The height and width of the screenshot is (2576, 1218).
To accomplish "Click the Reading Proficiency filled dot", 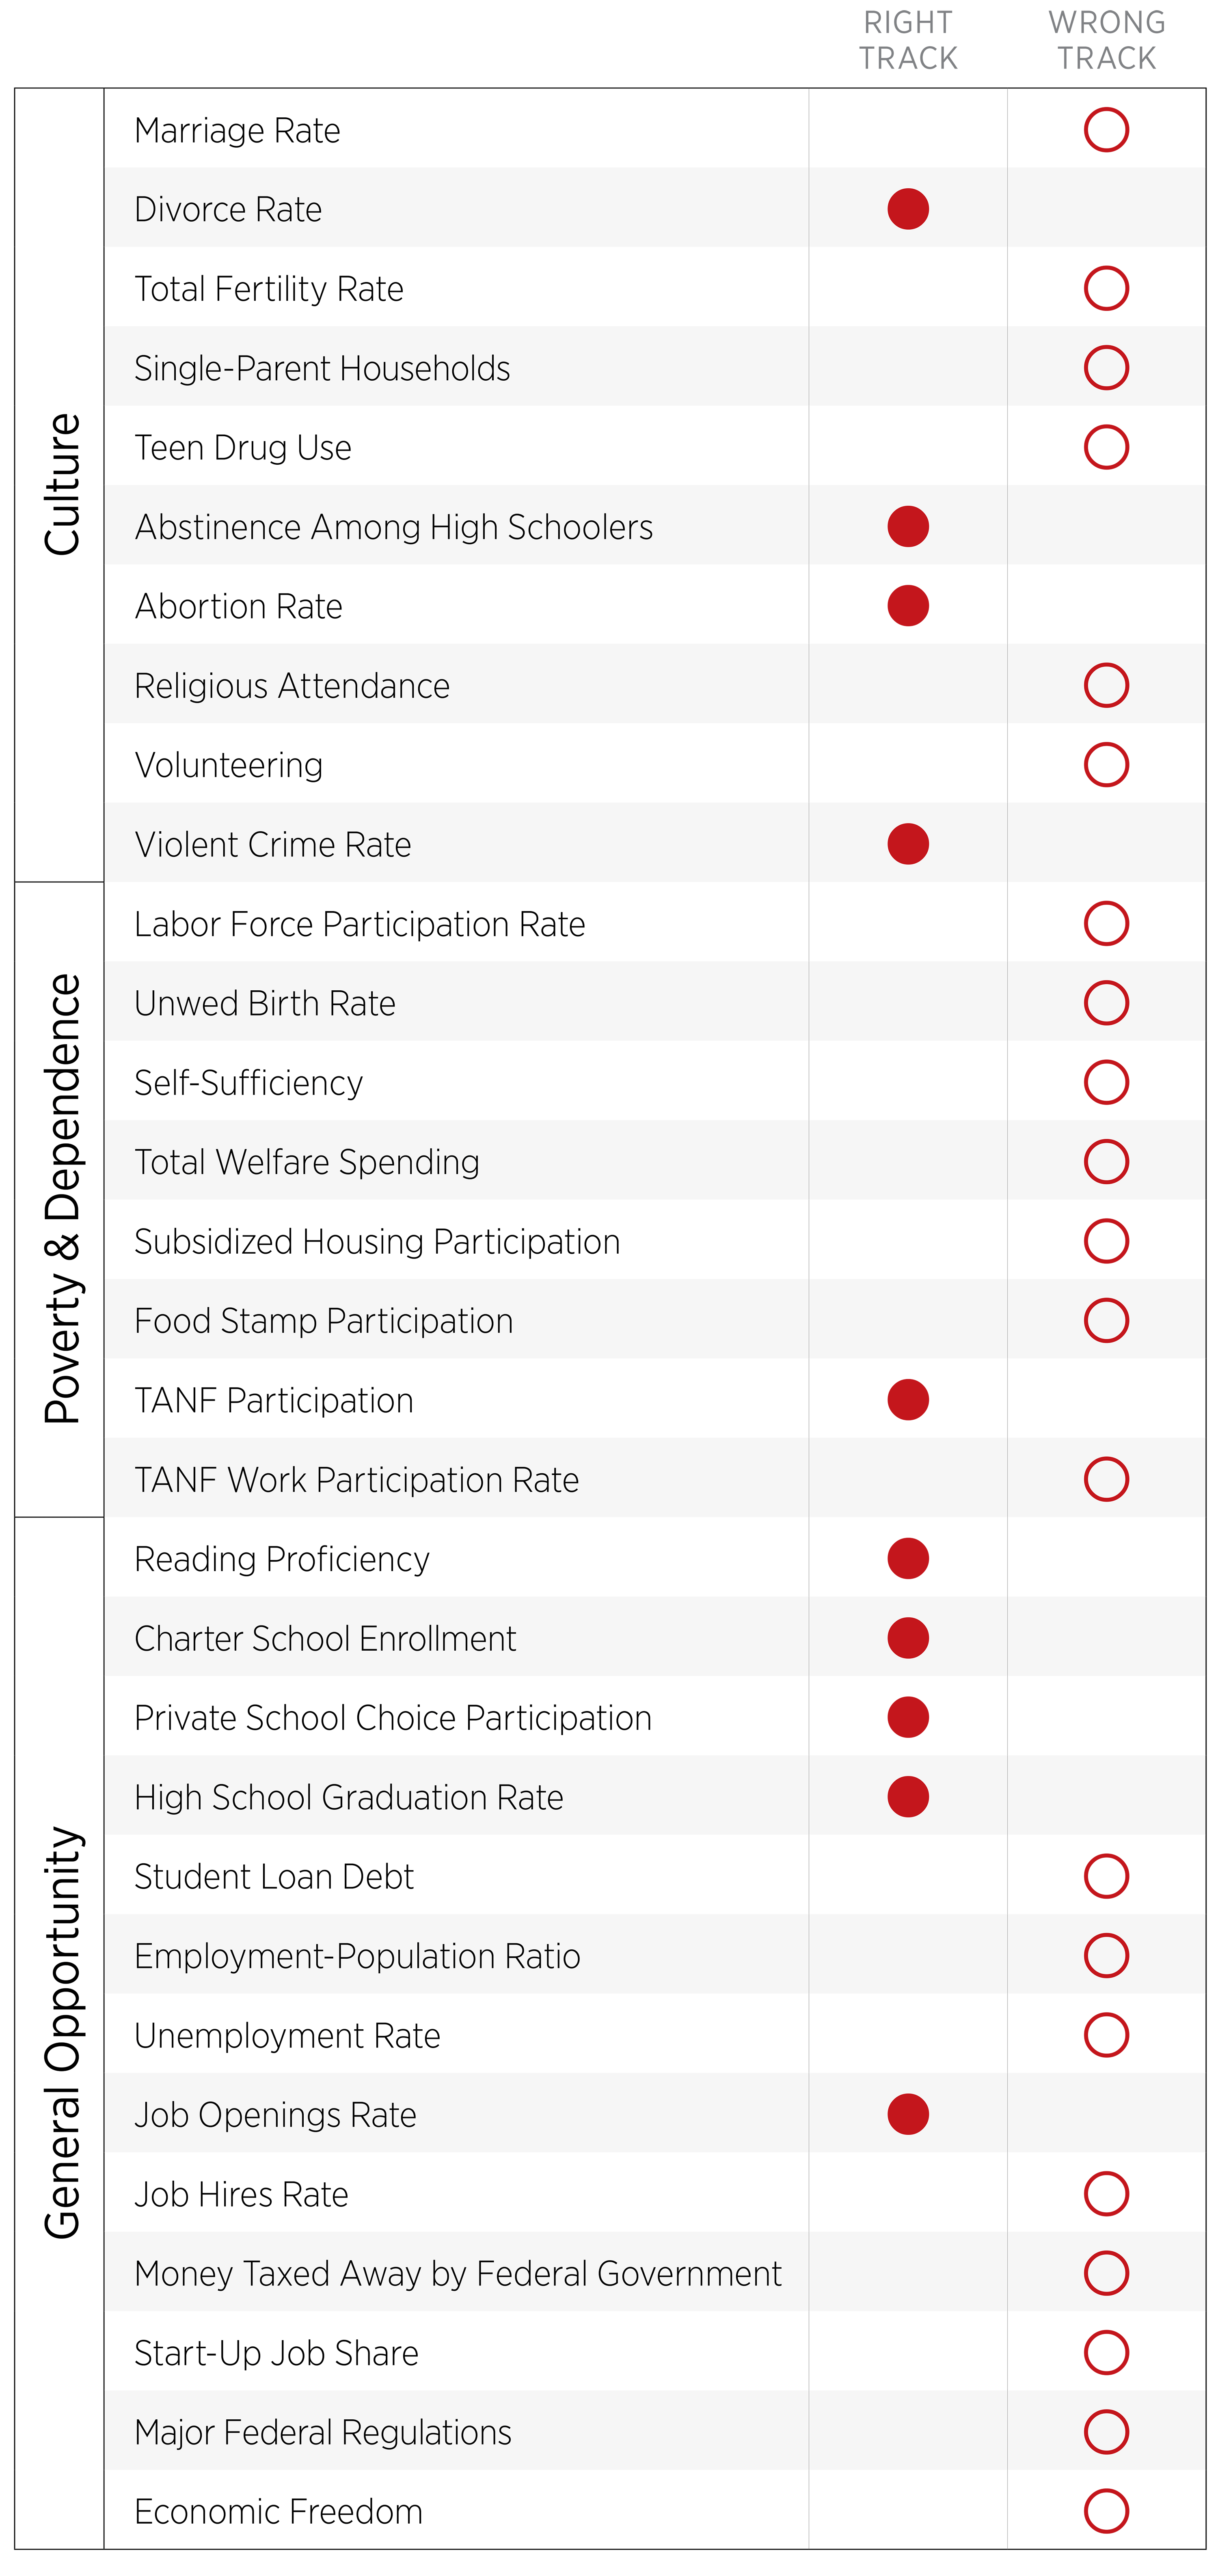I will point(907,1559).
